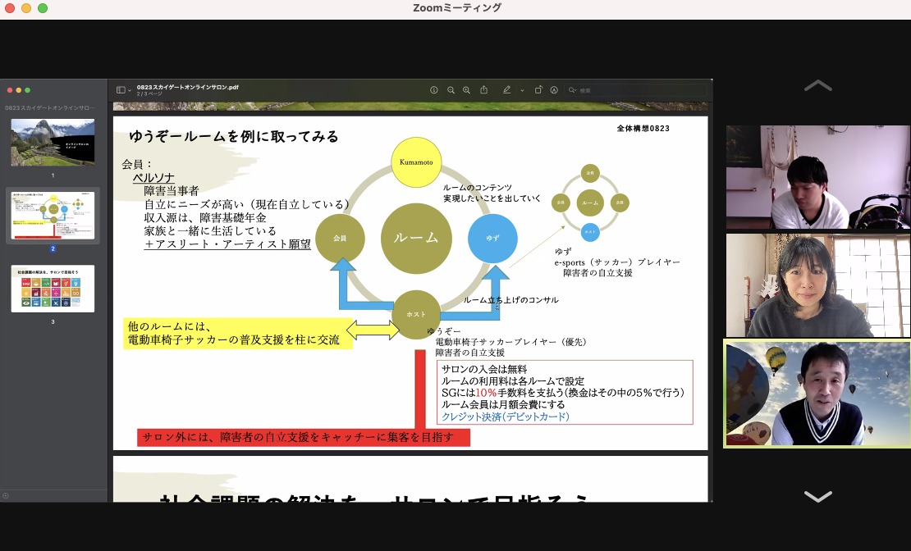Viewport: 911px width, 551px height.
Task: Click the middle participant video tile
Action: (817, 285)
